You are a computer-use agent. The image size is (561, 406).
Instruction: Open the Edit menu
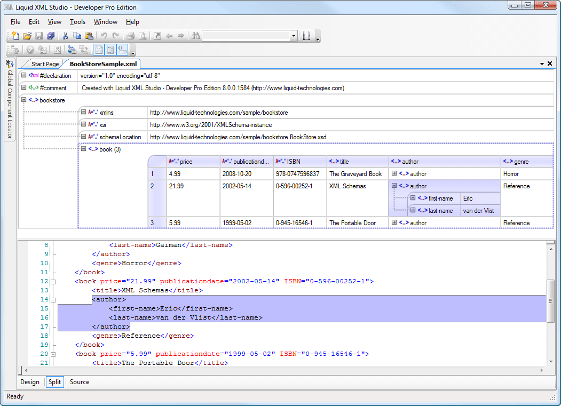[x=34, y=22]
